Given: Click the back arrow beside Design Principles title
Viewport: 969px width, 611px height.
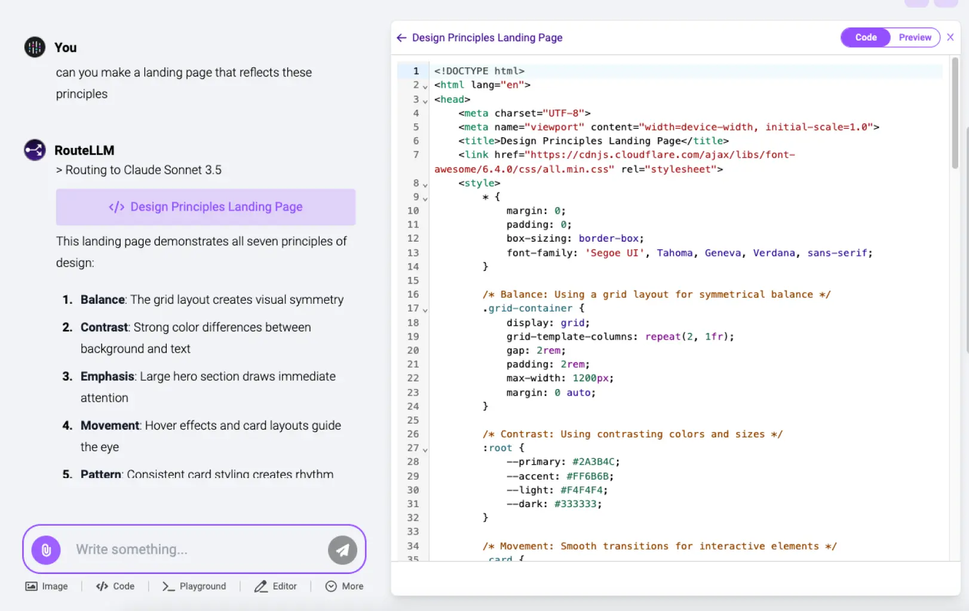Looking at the screenshot, I should point(401,38).
